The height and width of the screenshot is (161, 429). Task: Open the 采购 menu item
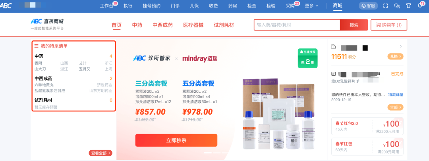[x=290, y=6]
